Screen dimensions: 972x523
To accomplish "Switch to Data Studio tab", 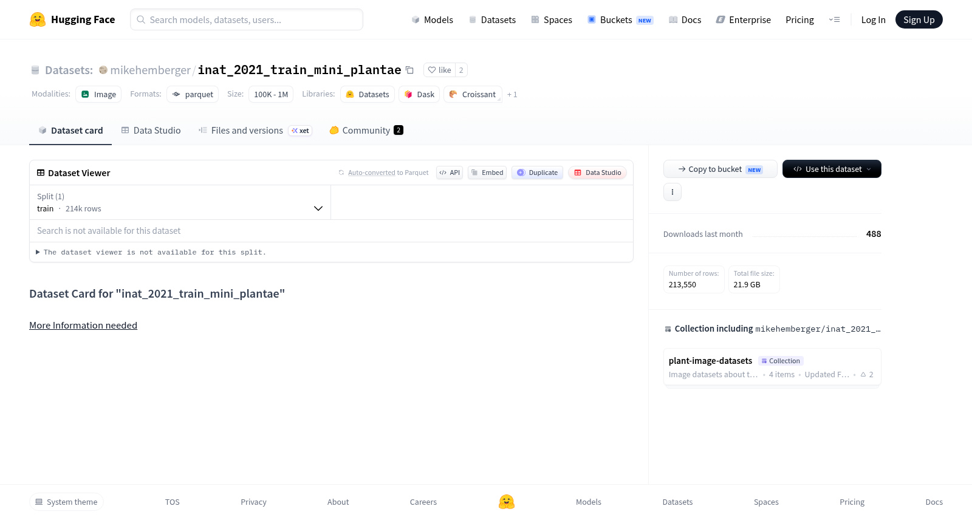I will [x=151, y=131].
